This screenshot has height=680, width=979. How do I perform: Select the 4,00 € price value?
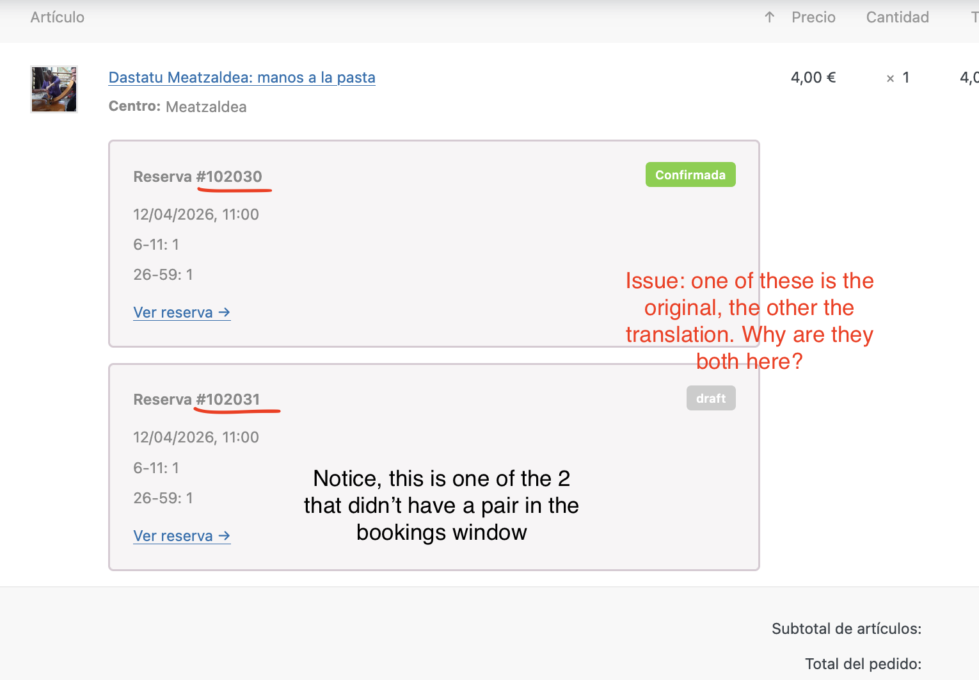[x=813, y=77]
